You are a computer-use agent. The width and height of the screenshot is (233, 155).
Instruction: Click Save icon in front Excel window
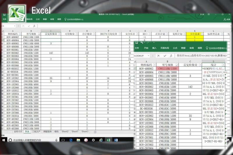point(136,43)
